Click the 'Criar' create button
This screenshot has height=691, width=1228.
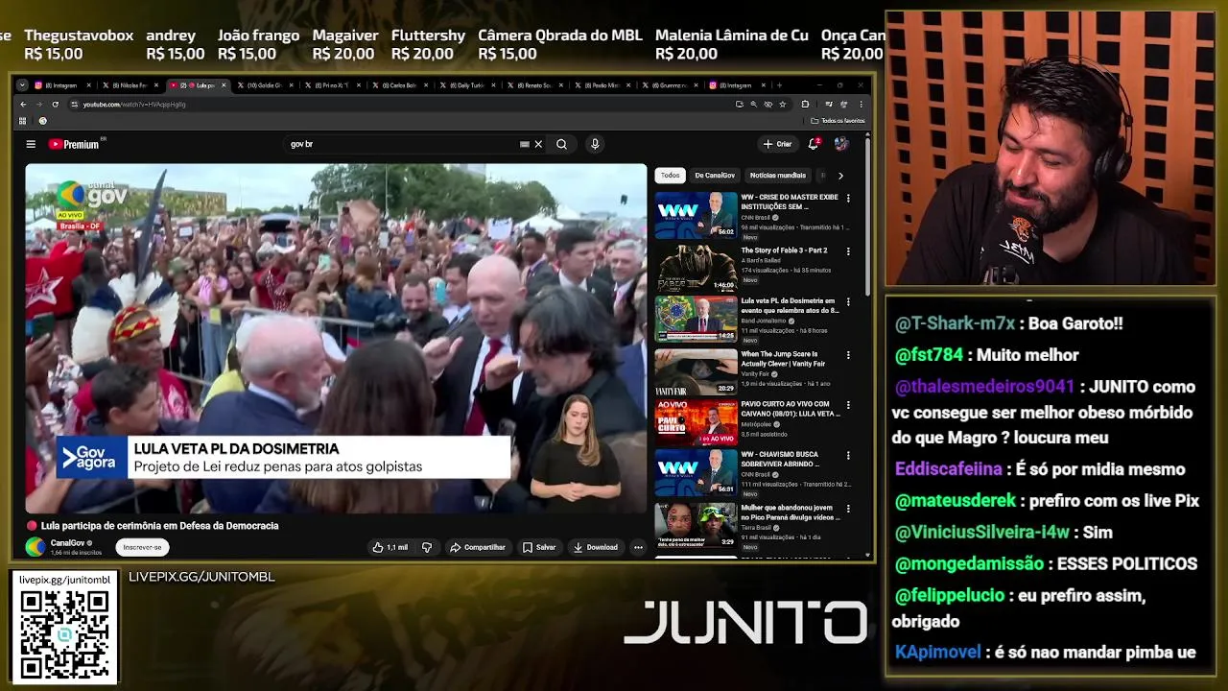pos(777,144)
